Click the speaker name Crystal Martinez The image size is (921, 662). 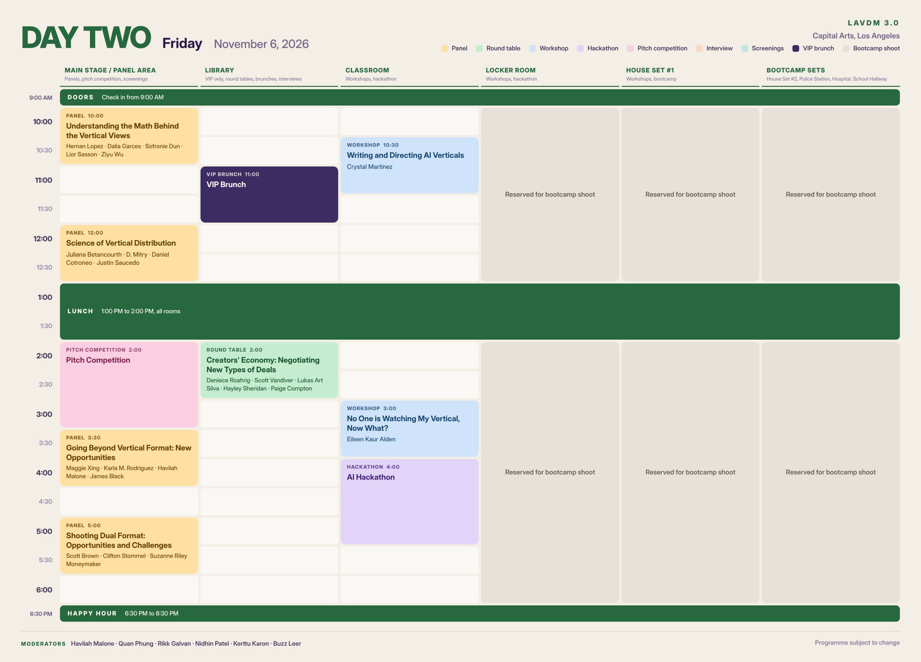point(370,167)
